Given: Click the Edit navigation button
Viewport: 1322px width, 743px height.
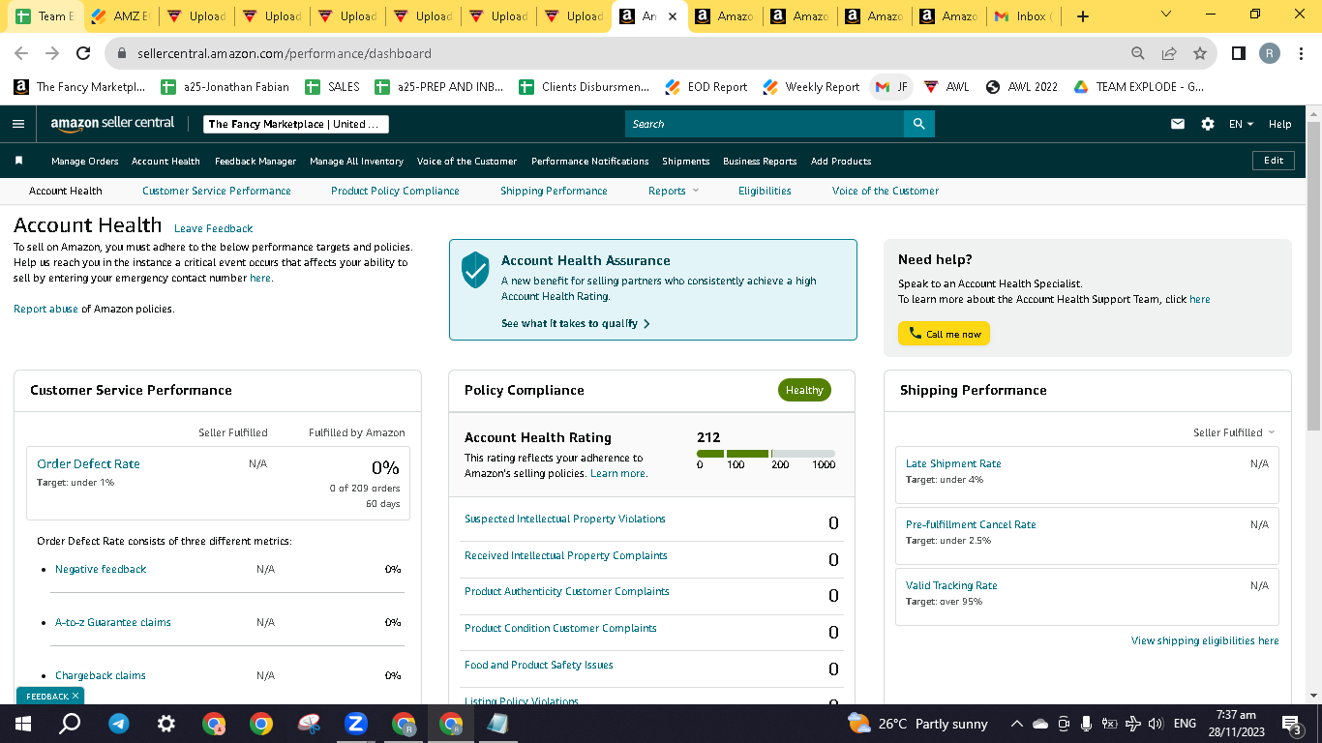Looking at the screenshot, I should click(1274, 161).
